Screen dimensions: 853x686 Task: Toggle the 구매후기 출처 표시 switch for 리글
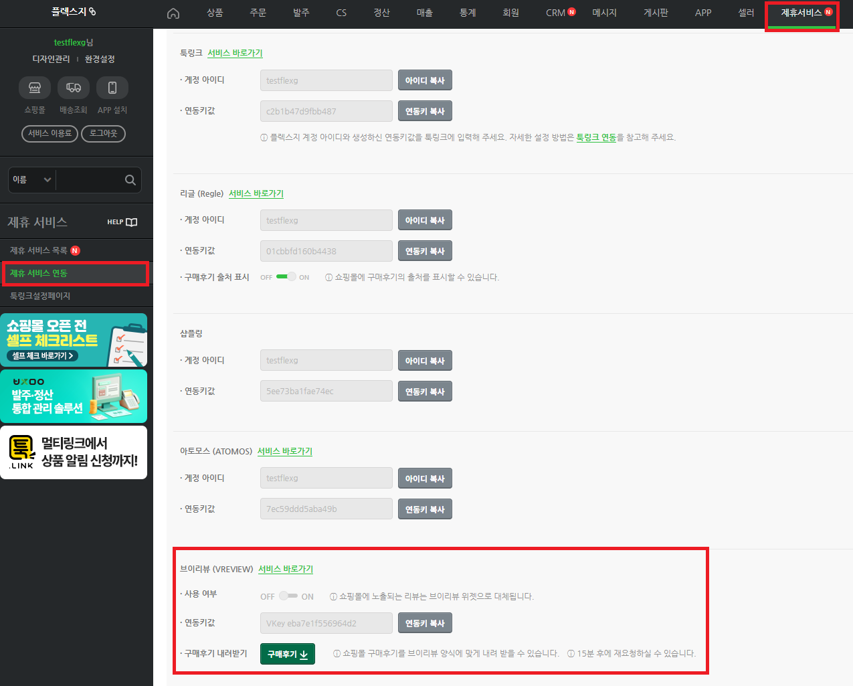tap(286, 277)
